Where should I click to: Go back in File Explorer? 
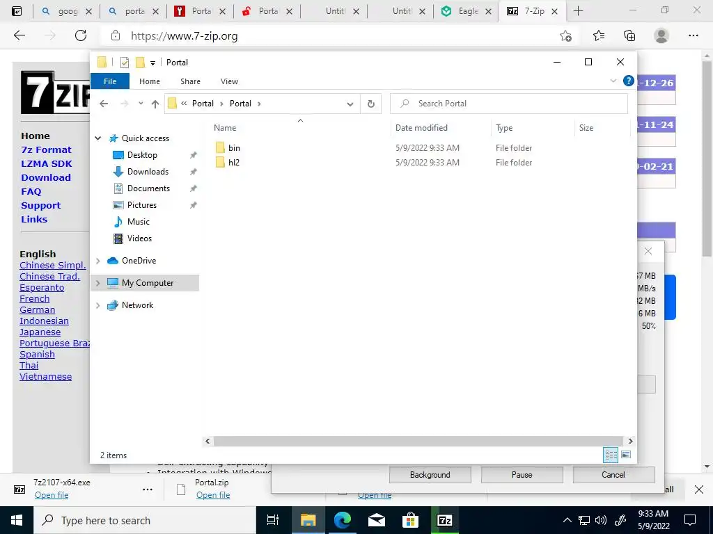click(x=104, y=104)
